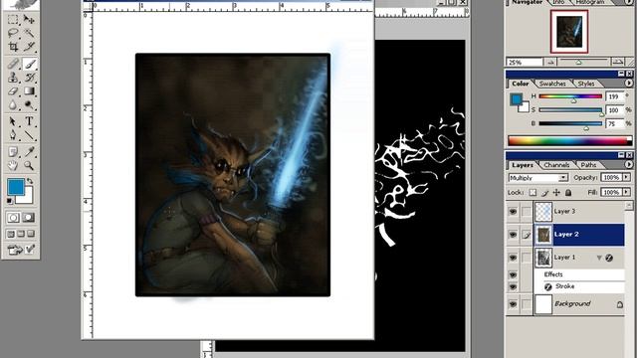Toggle Lock image pixels brush icon
637x358 pixels.
tap(544, 192)
